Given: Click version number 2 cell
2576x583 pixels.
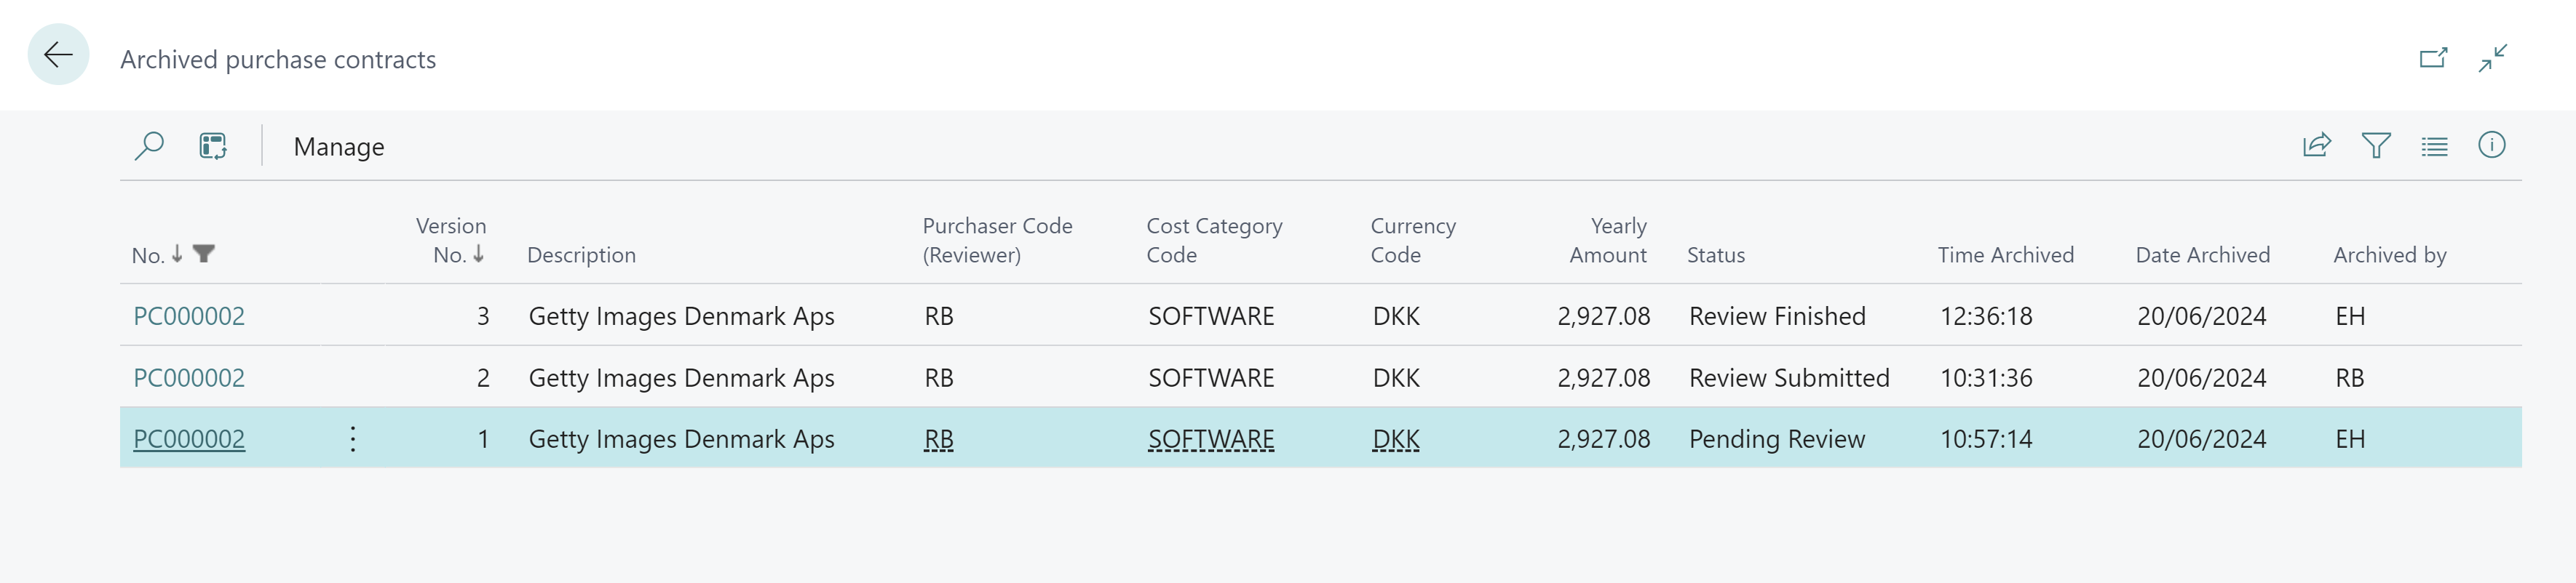Looking at the screenshot, I should click(x=483, y=378).
